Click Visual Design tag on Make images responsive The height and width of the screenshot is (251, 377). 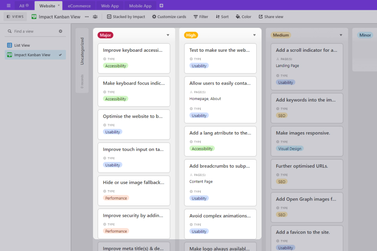(x=290, y=149)
